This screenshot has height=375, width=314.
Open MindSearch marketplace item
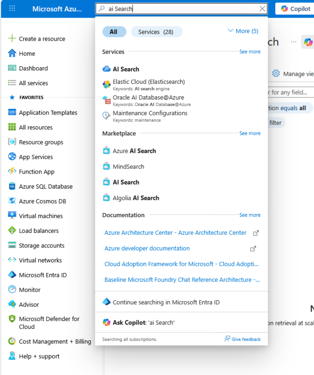pos(181,166)
